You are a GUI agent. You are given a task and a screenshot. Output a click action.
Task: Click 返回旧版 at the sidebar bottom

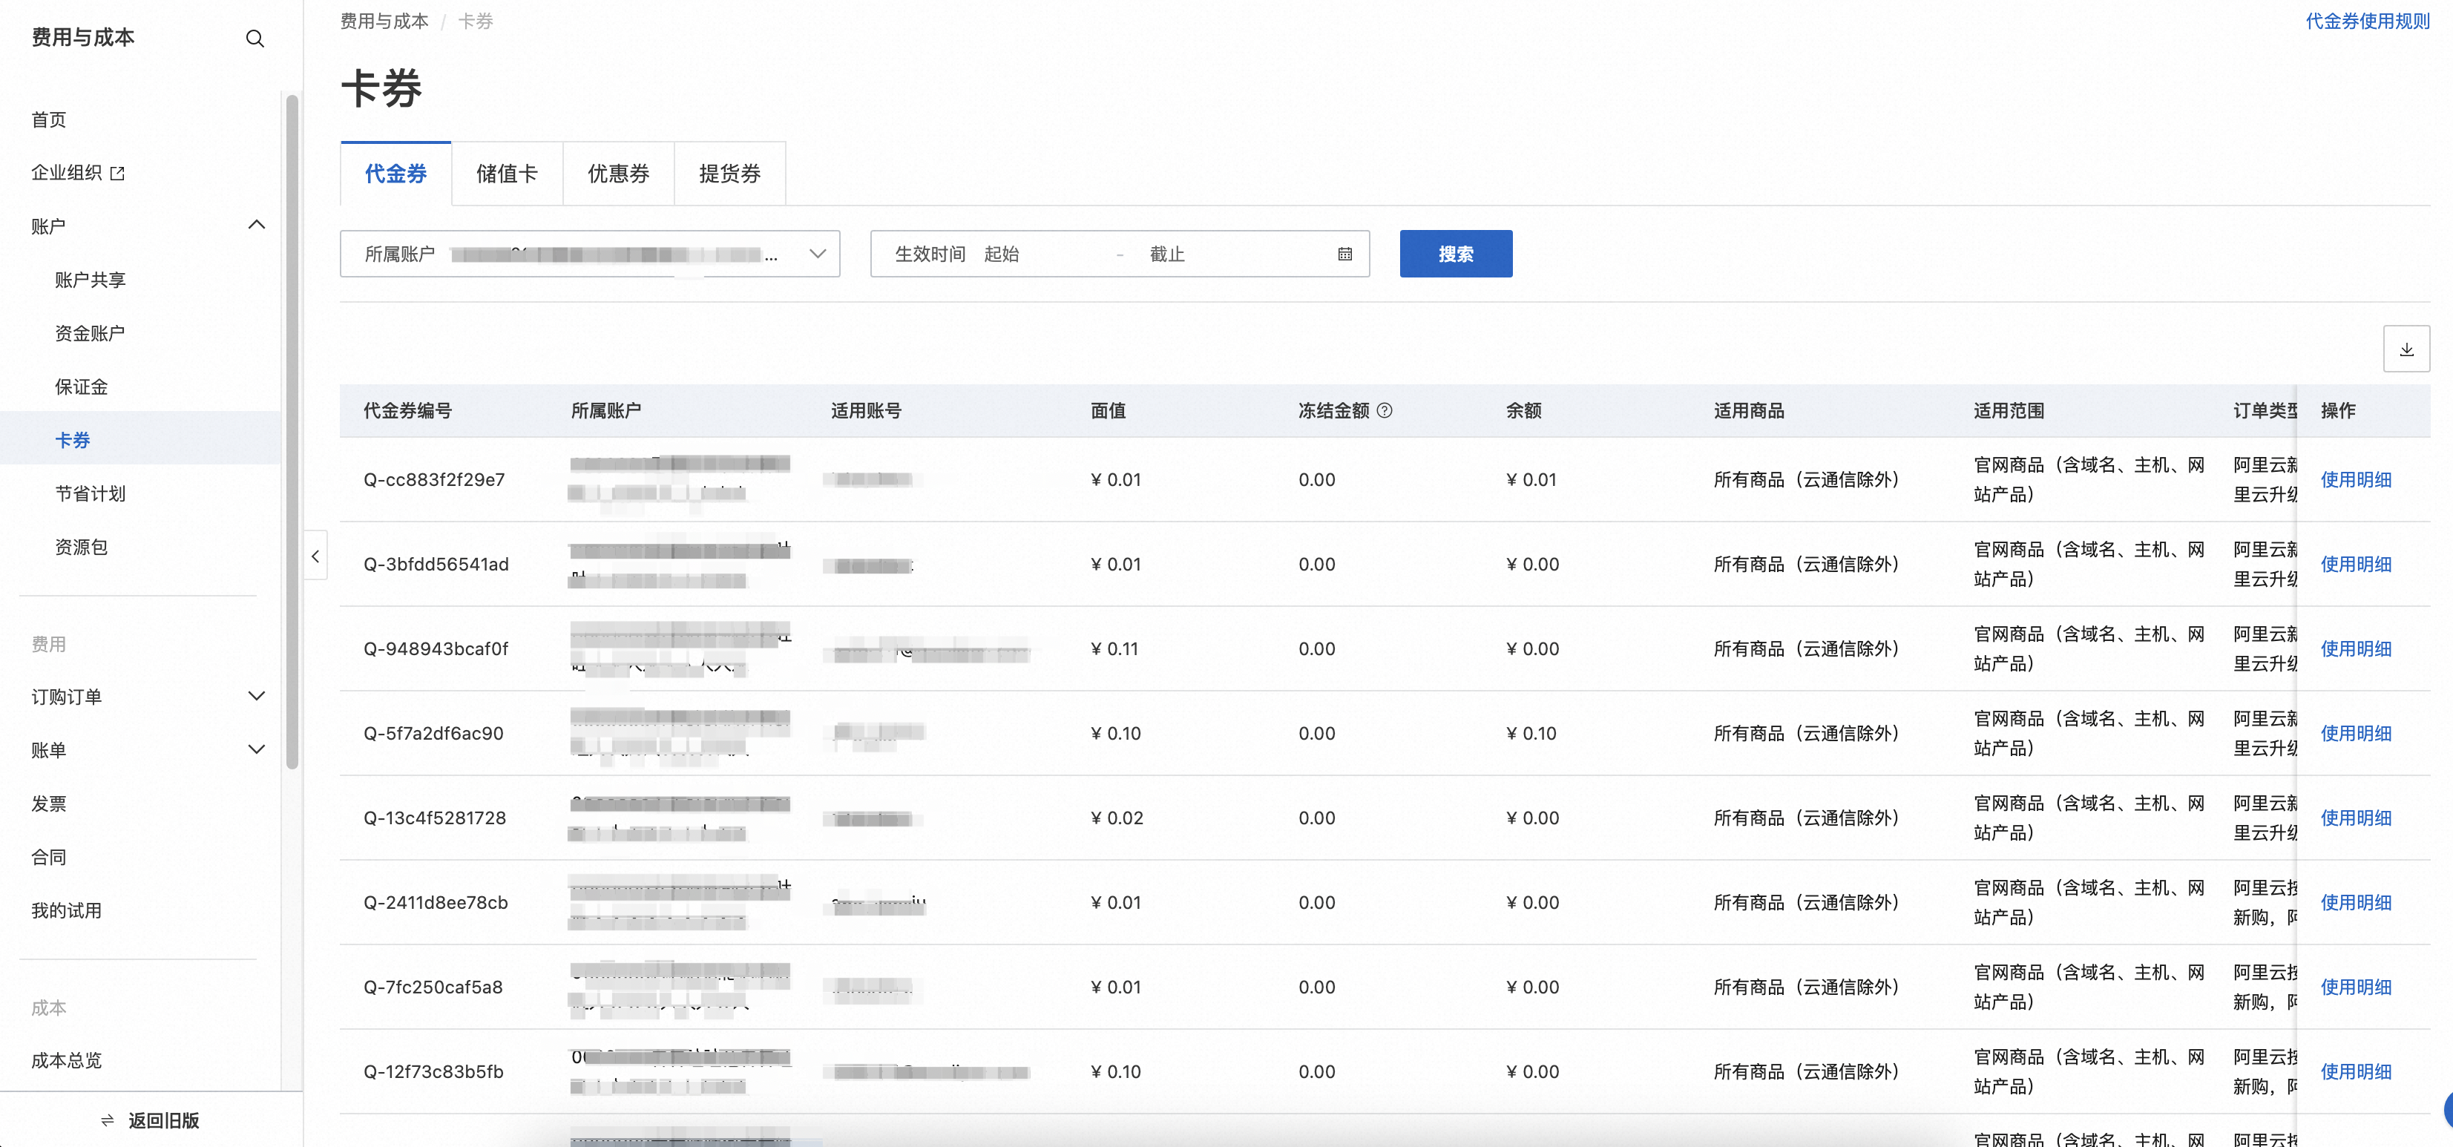(x=164, y=1120)
